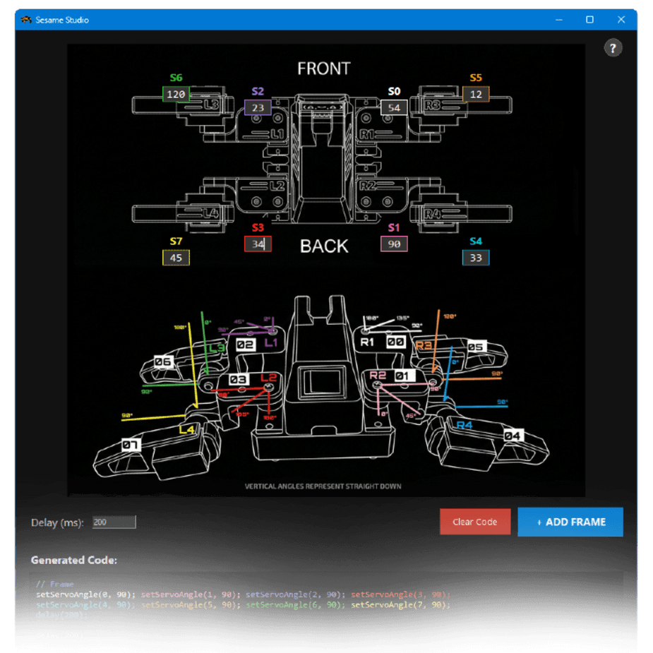Select the S0 servo angle field
The image size is (653, 653).
tap(394, 107)
